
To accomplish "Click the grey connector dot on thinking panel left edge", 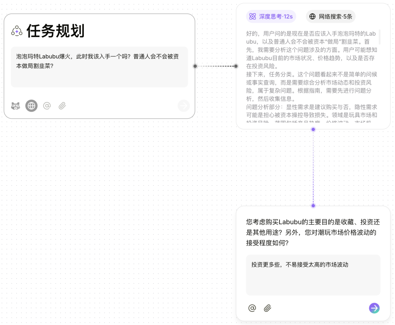I will tap(236, 66).
